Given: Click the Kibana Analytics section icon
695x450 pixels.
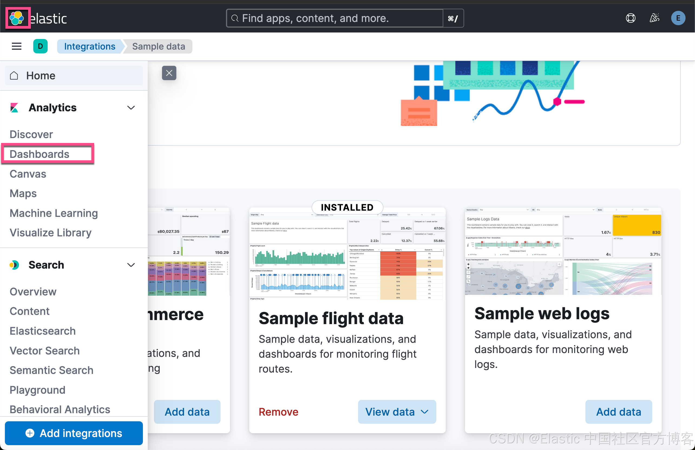Looking at the screenshot, I should click(14, 107).
